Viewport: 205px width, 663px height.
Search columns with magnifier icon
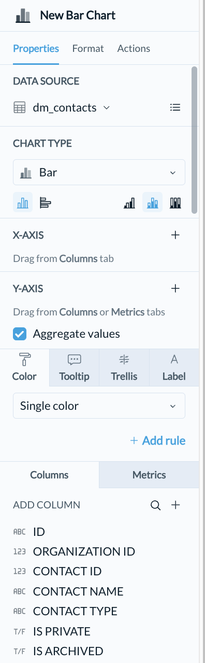(155, 505)
